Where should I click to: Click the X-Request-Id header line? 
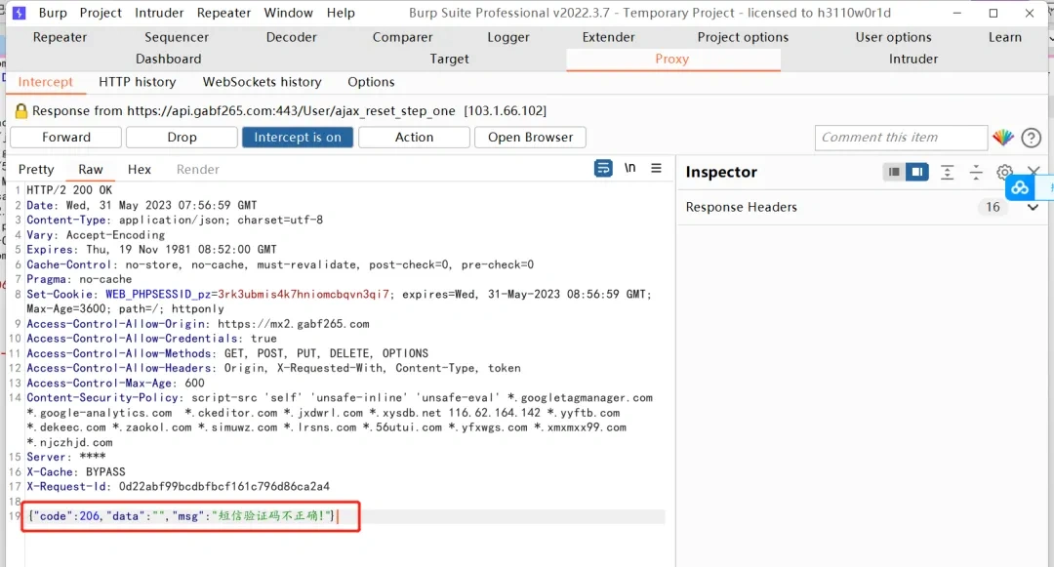[x=179, y=486]
